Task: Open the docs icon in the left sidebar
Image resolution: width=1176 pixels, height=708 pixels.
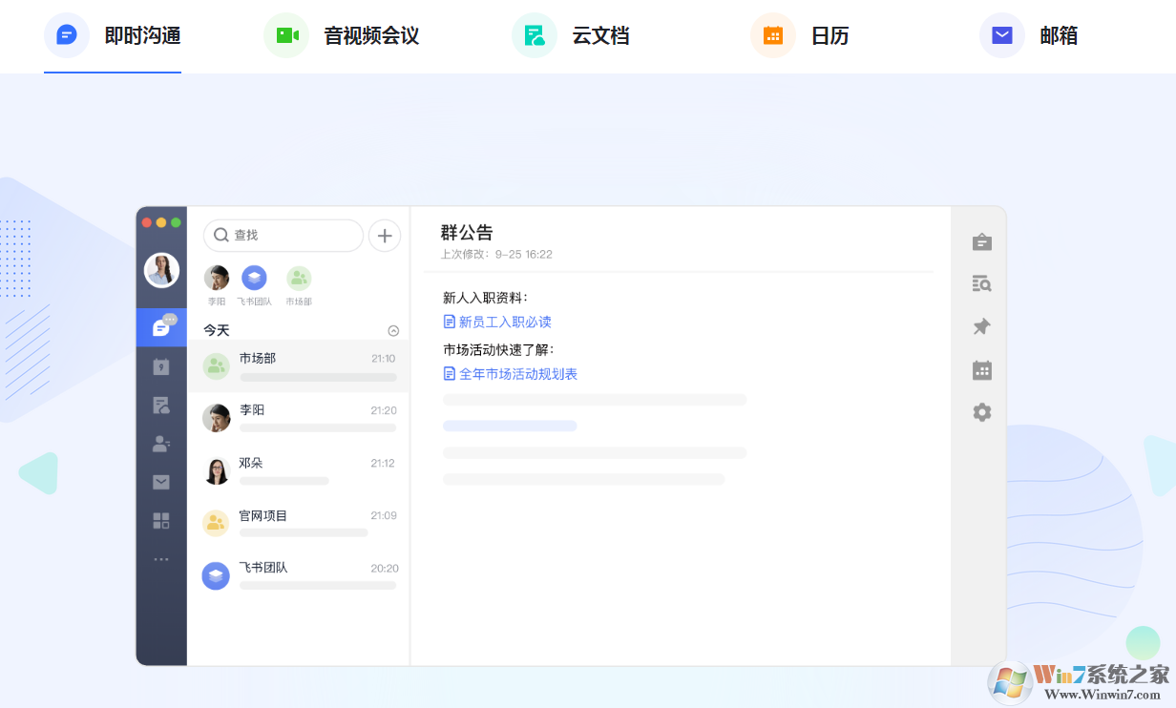Action: pos(161,405)
